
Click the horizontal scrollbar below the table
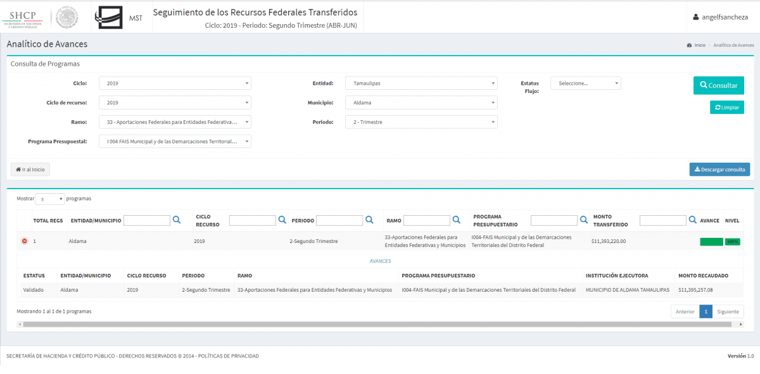[x=380, y=324]
